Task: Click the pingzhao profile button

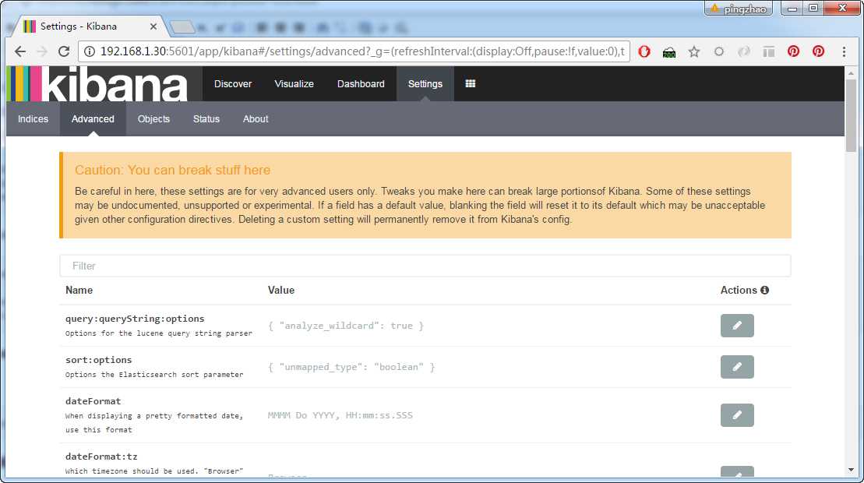Action: point(739,9)
